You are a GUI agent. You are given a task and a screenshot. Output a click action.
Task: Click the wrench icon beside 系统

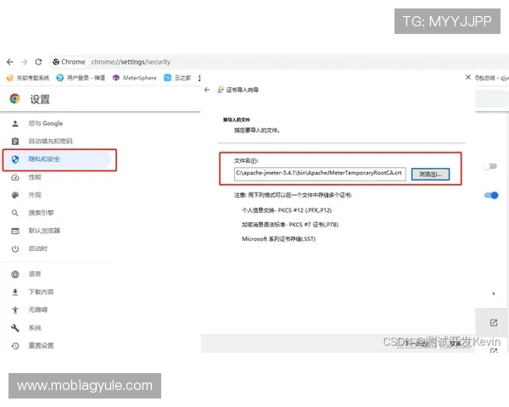[x=15, y=328]
